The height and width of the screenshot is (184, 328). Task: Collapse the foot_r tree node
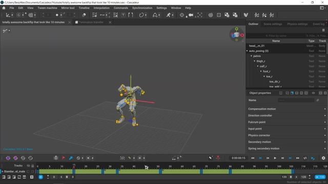coord(261,72)
